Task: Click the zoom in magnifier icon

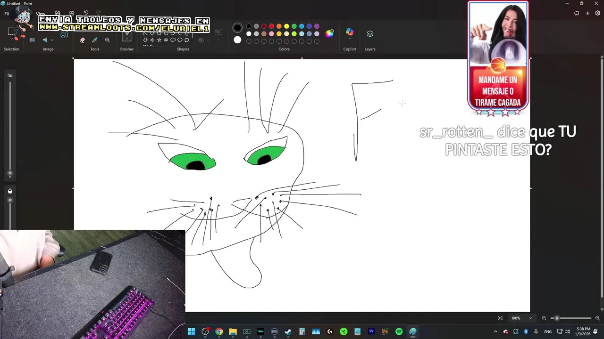Action: click(x=597, y=318)
